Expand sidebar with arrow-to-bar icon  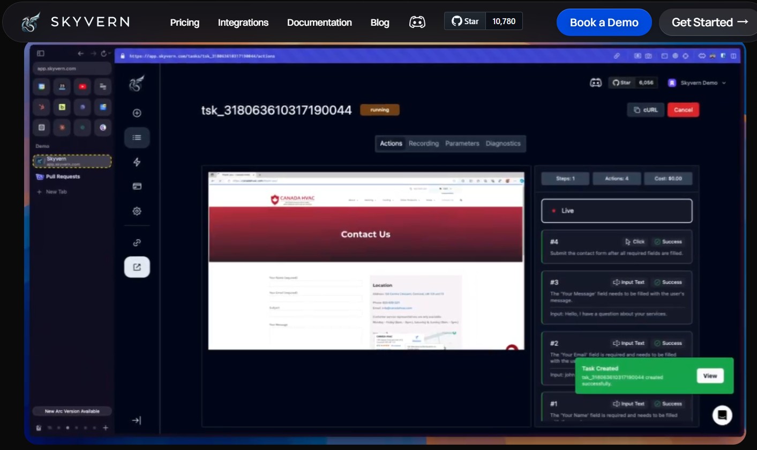pos(137,421)
